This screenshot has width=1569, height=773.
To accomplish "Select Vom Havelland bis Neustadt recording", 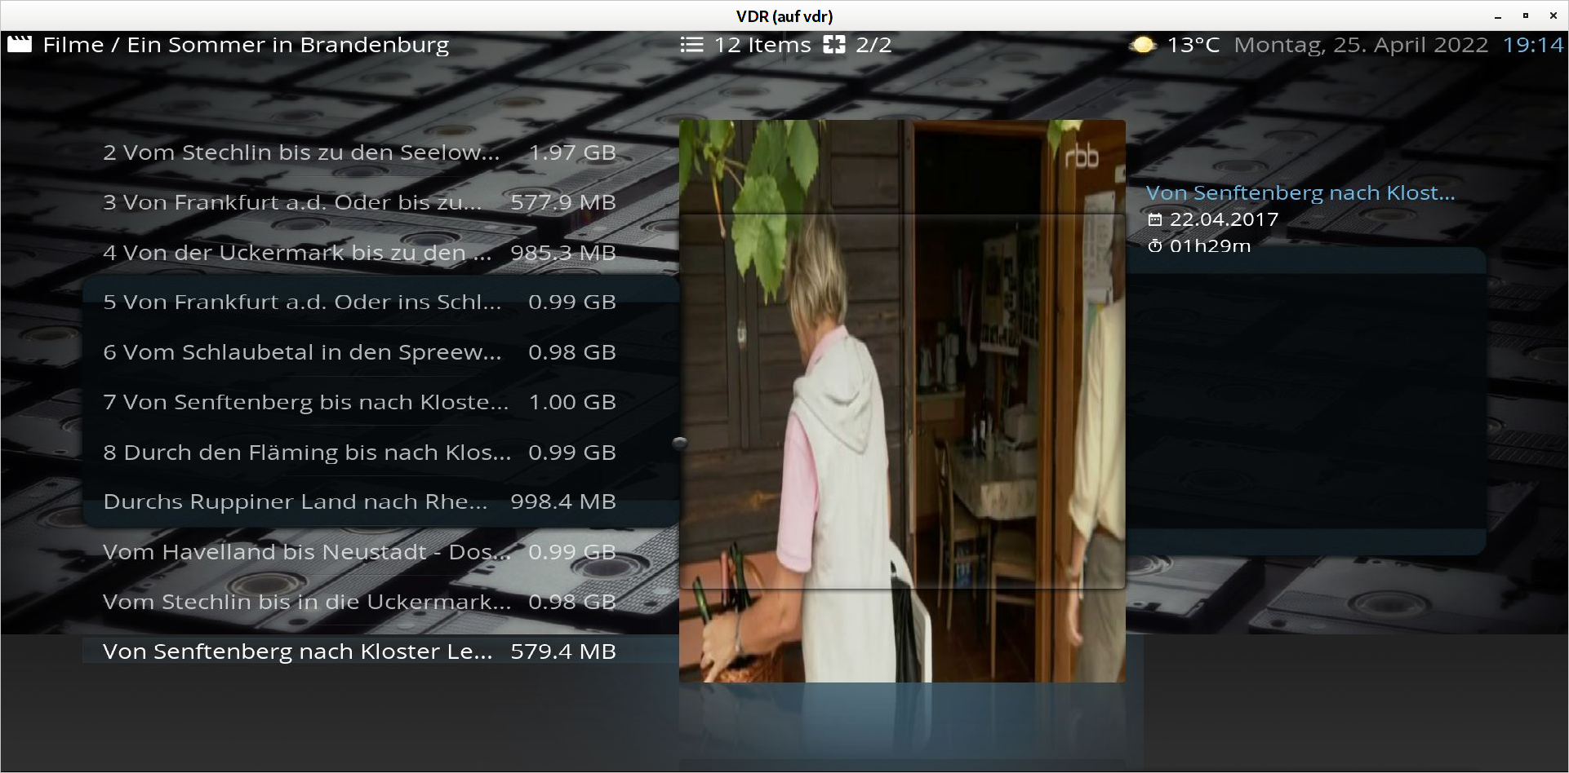I will click(x=359, y=552).
